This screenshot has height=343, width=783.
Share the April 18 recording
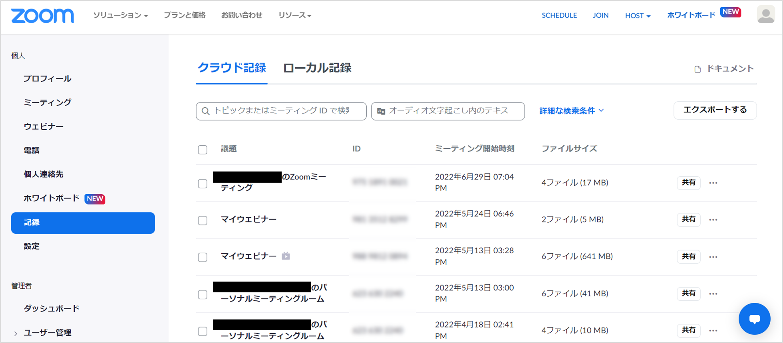pyautogui.click(x=689, y=330)
